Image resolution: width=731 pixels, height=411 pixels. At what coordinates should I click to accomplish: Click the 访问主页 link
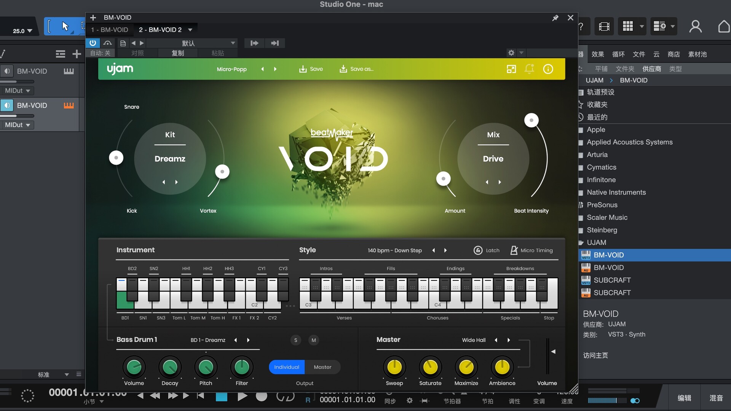coord(596,355)
